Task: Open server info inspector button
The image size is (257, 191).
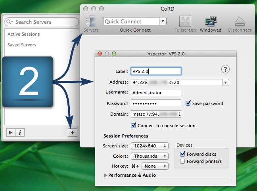Action: (x=20, y=133)
